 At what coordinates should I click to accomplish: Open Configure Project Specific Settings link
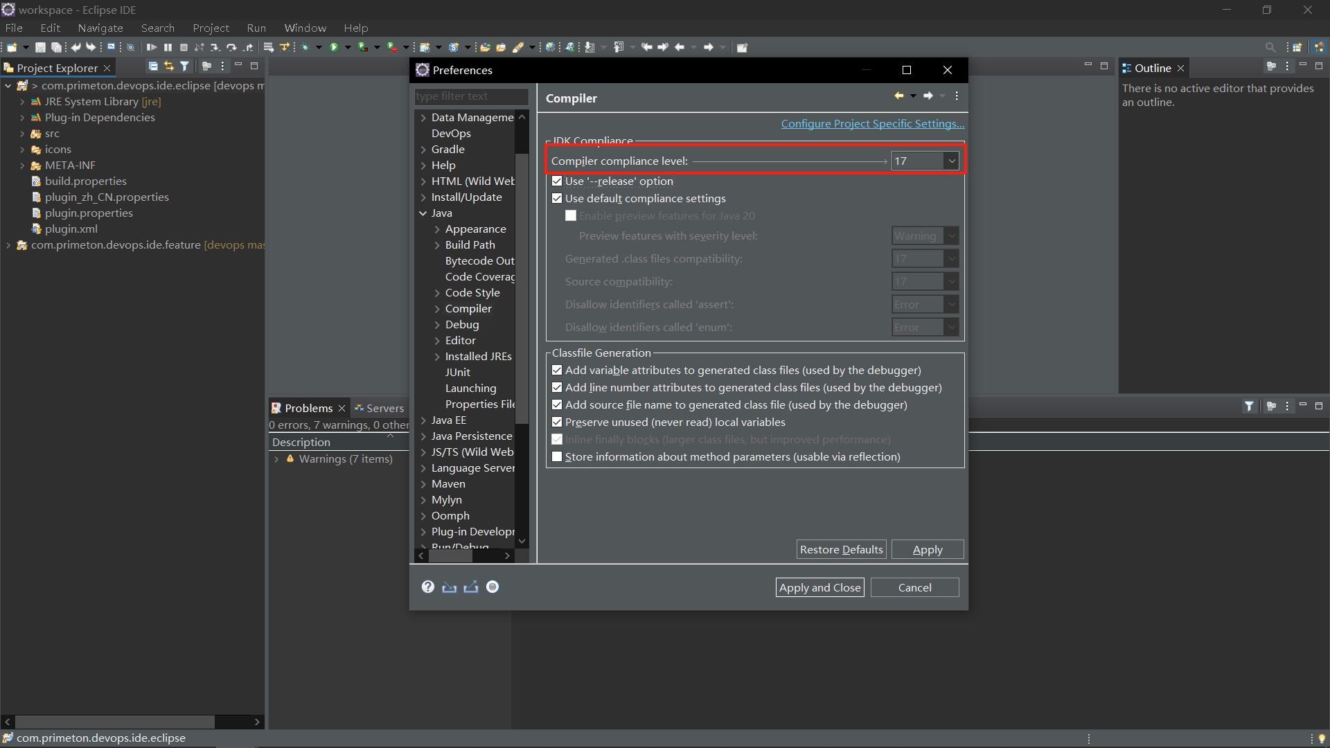click(872, 124)
